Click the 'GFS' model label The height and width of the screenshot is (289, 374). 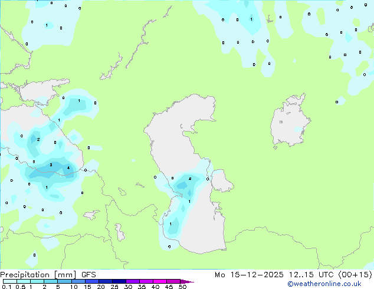click(x=88, y=275)
